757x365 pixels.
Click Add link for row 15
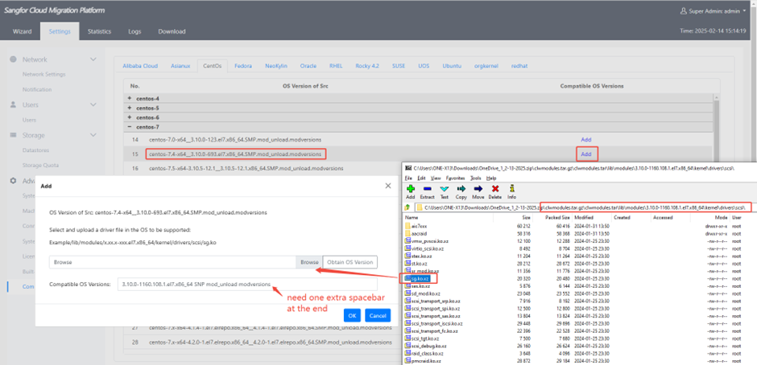(x=586, y=154)
